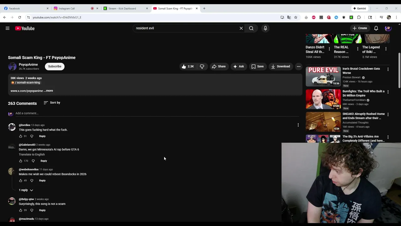This screenshot has width=401, height=226.
Task: Open a new browser tab
Action: point(204,8)
